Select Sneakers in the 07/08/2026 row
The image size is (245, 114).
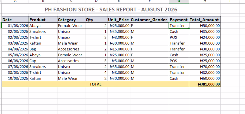[43, 67]
